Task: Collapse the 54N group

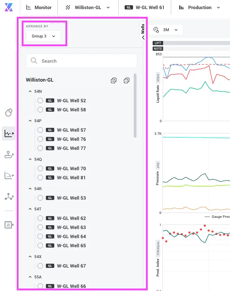Action: click(x=30, y=91)
